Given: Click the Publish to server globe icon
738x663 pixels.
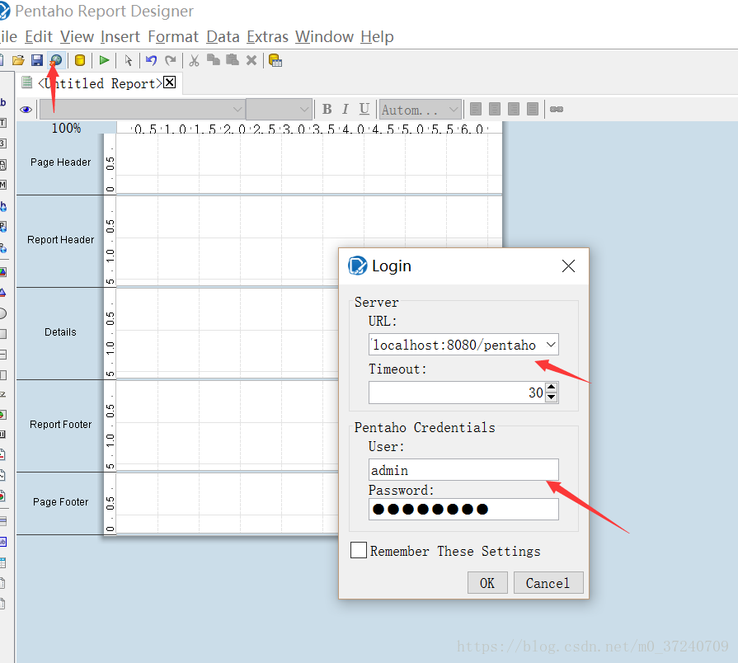Looking at the screenshot, I should click(x=56, y=60).
